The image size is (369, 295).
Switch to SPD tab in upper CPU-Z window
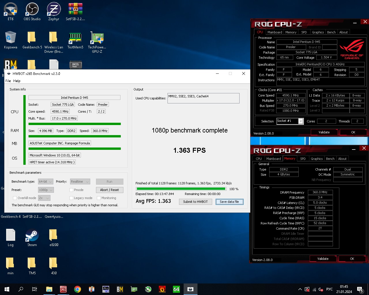(304, 32)
